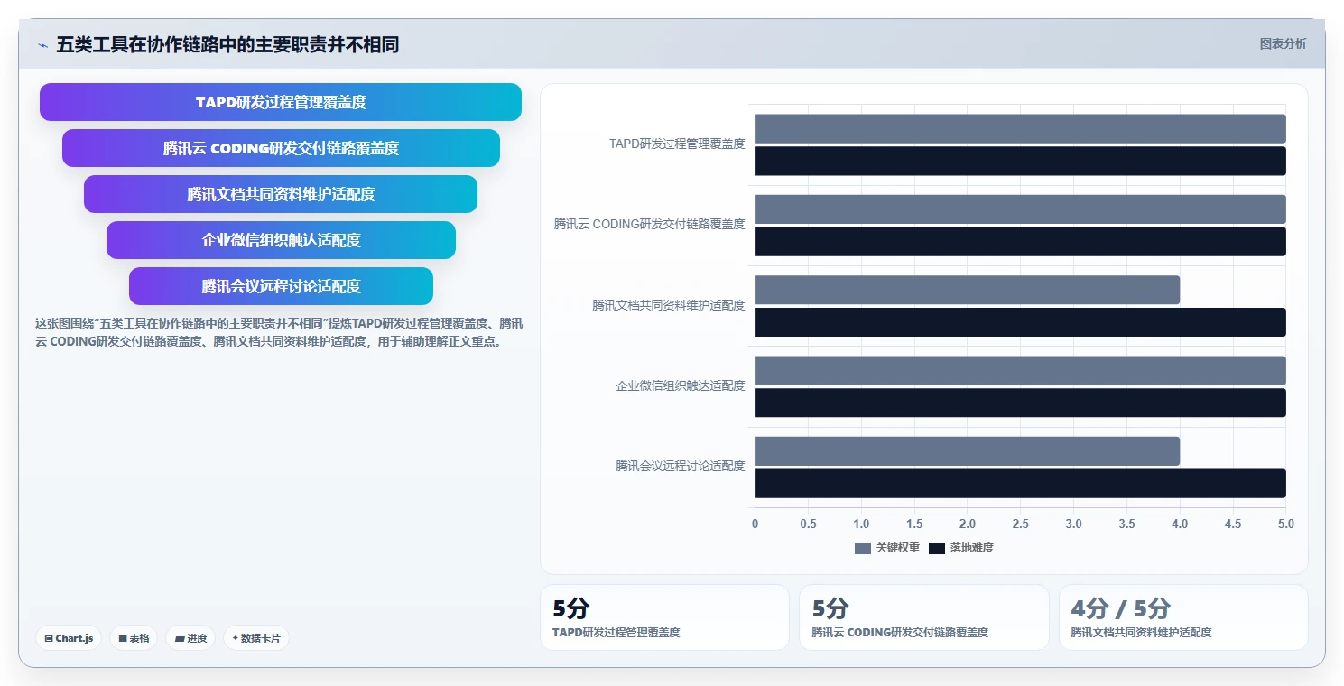Click the gray 关键权重 bar for 腾讯文档共同资料维护适配度
Viewport: 1344px width, 686px height.
968,290
